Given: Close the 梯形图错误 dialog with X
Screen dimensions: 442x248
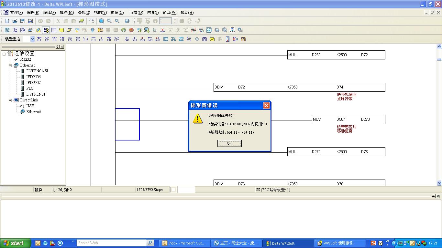Looking at the screenshot, I should [266, 106].
